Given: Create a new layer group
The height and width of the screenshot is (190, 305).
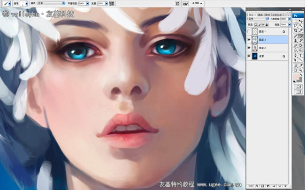Looking at the screenshot, I should 274,186.
